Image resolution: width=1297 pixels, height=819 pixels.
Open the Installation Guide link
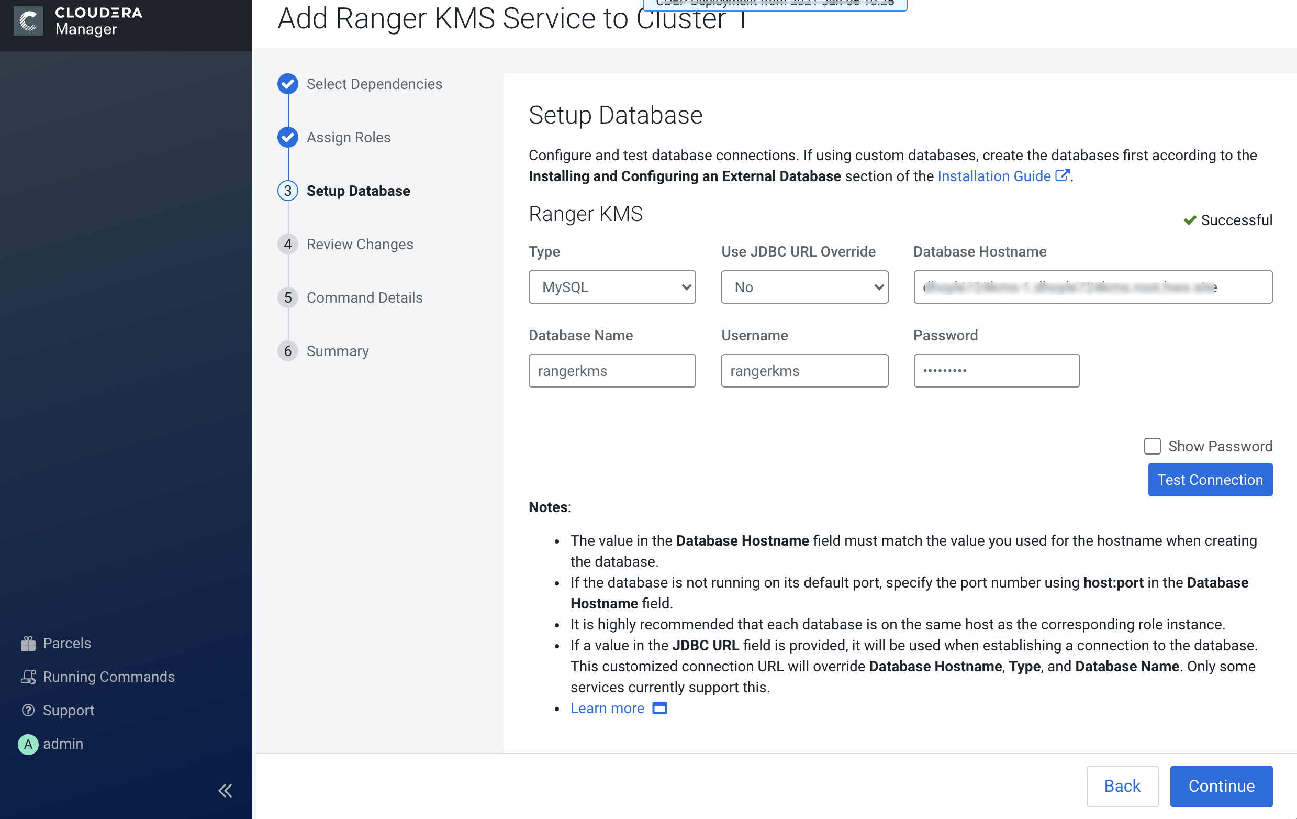click(994, 176)
